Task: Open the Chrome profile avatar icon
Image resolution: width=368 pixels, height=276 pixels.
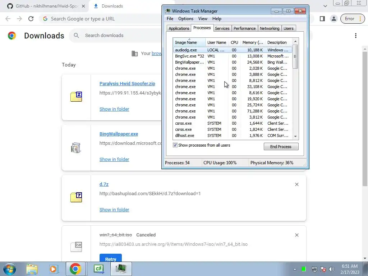Action: coord(333,19)
